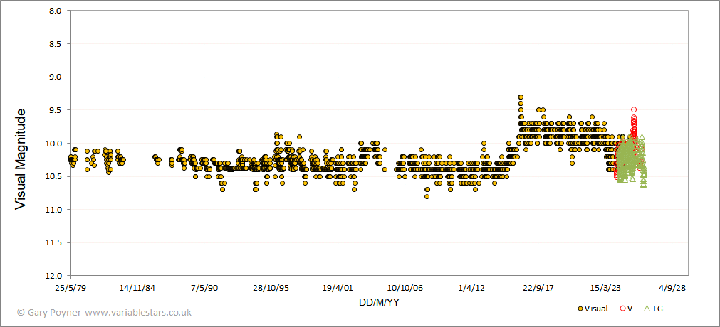Image resolution: width=720 pixels, height=327 pixels.
Task: Click the 28/10/95 date label
Action: tap(271, 289)
